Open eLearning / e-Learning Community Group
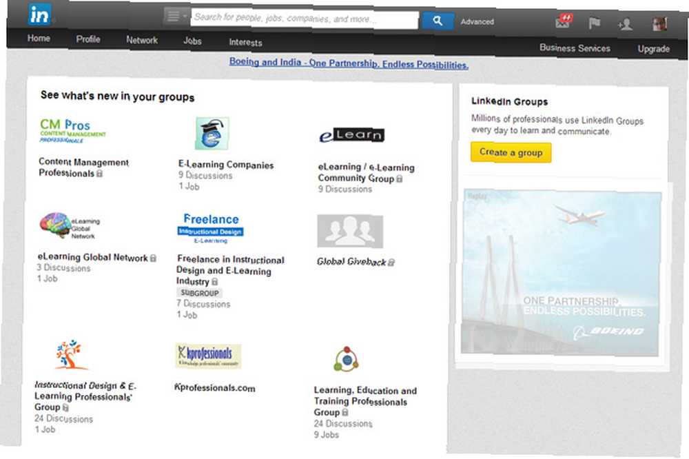This screenshot has width=689, height=459. 366,172
